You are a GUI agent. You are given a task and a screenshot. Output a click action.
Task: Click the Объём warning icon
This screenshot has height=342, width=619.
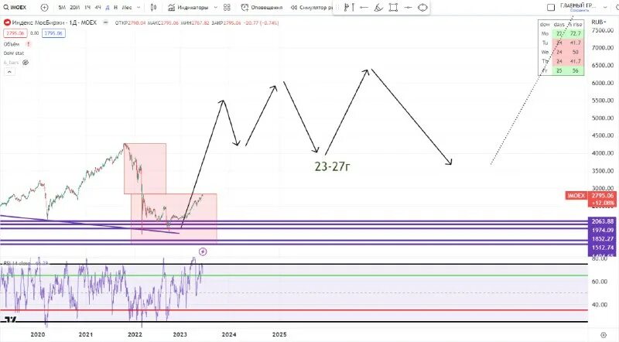28,44
